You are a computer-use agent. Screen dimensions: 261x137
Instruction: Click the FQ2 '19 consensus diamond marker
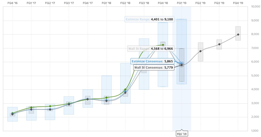point(201,51)
